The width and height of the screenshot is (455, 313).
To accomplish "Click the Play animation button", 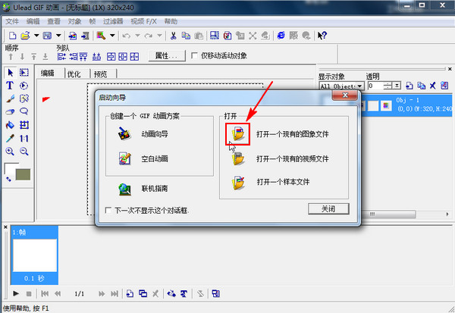I will pyautogui.click(x=16, y=293).
